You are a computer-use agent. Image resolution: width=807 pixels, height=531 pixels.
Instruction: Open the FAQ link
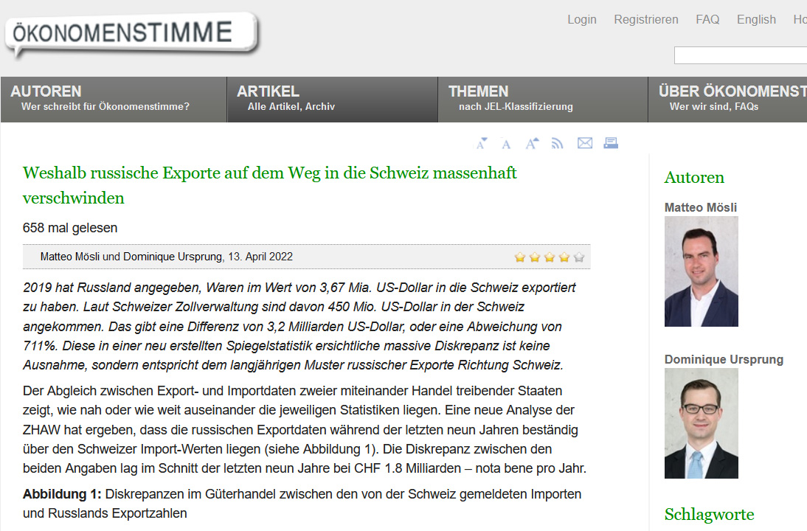point(707,20)
